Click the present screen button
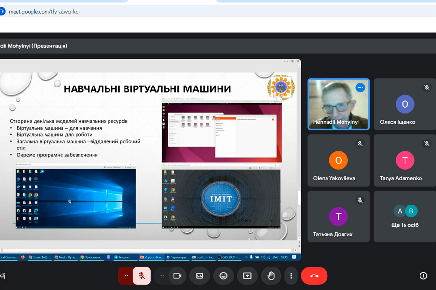The width and height of the screenshot is (436, 290). coord(247,275)
